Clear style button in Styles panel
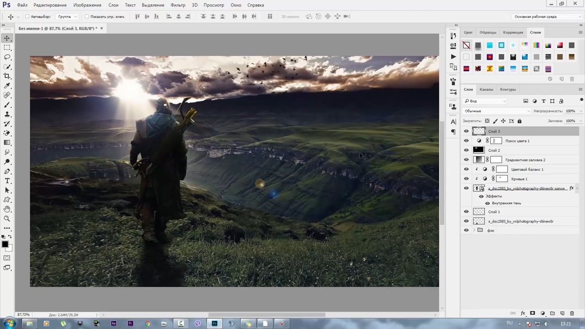This screenshot has height=329, width=585. (x=550, y=79)
